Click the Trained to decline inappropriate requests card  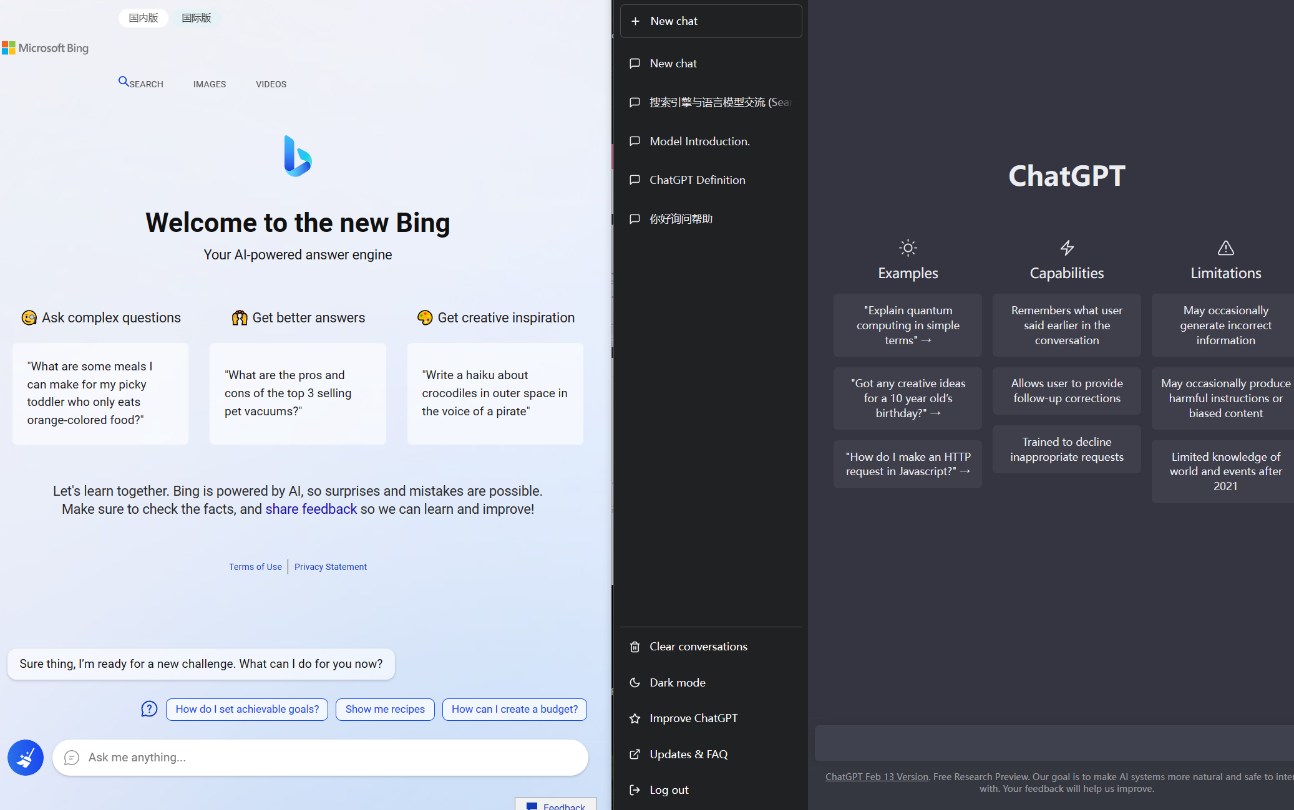[1067, 450]
